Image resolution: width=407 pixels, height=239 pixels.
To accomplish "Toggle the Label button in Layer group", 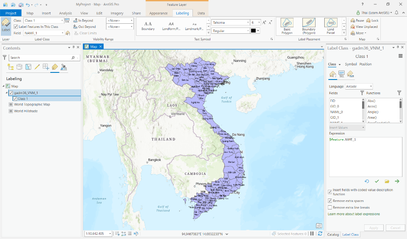I will pos(6,26).
